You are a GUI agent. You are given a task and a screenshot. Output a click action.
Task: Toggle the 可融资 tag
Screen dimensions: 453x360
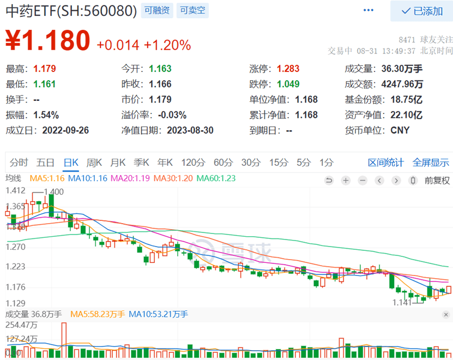156,10
